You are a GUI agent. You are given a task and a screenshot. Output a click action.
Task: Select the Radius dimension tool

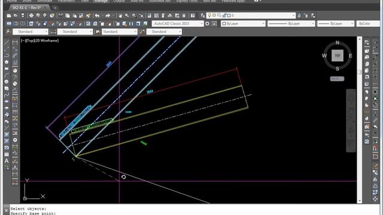click(15, 70)
